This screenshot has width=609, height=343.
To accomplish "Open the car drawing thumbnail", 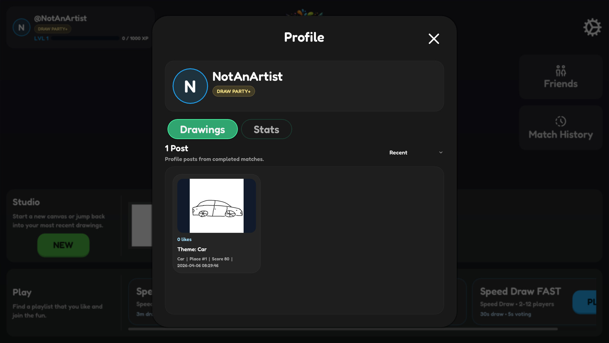I will tap(216, 206).
